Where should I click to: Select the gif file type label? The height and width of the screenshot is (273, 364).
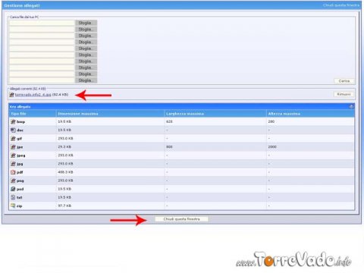point(19,139)
